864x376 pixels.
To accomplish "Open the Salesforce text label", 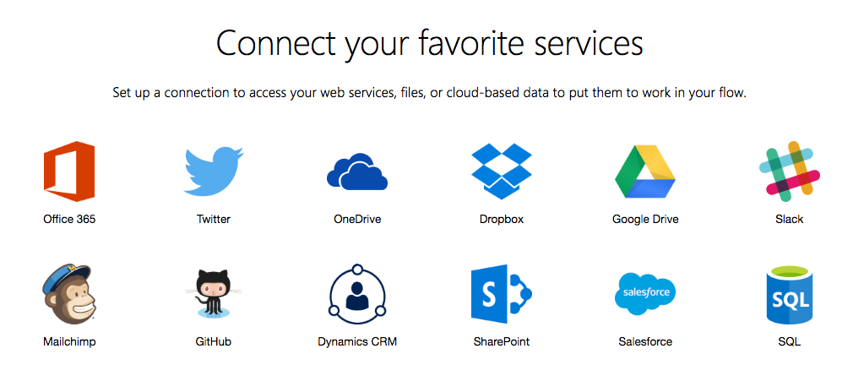I will coord(645,342).
